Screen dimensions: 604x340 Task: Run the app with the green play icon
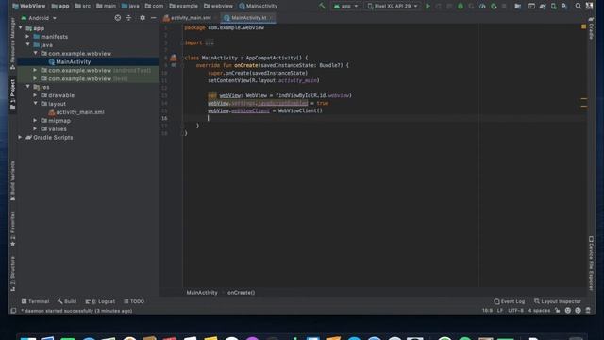pos(428,6)
